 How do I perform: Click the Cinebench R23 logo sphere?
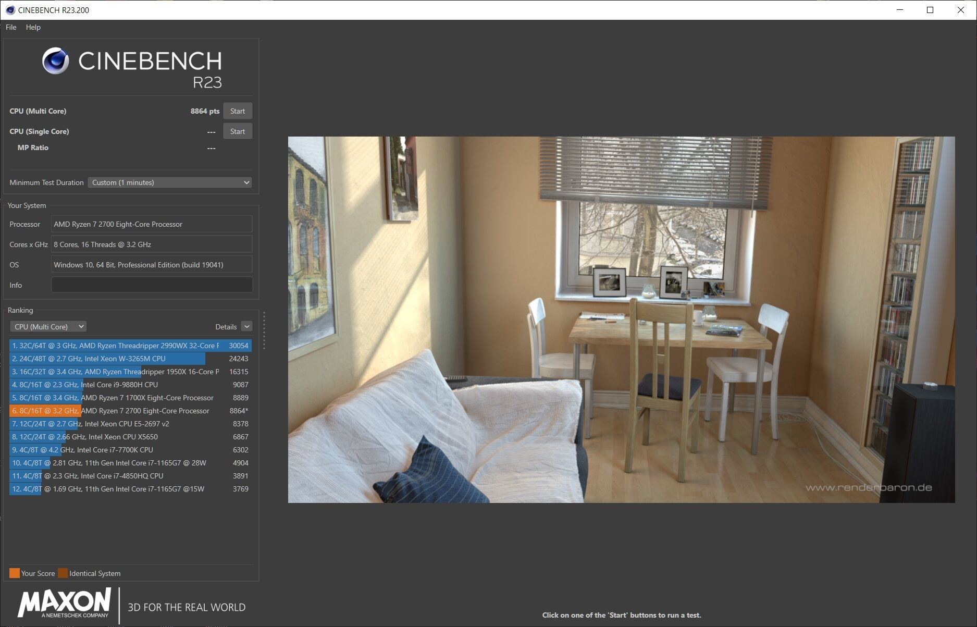pos(56,61)
